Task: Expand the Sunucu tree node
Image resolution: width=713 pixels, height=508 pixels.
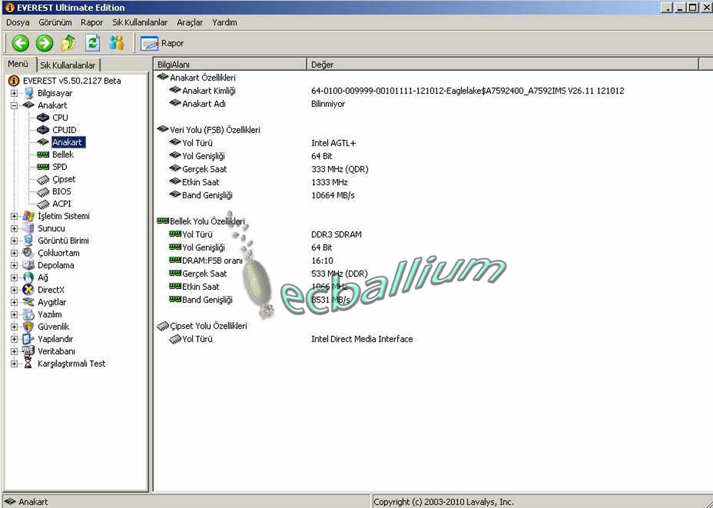Action: (14, 228)
